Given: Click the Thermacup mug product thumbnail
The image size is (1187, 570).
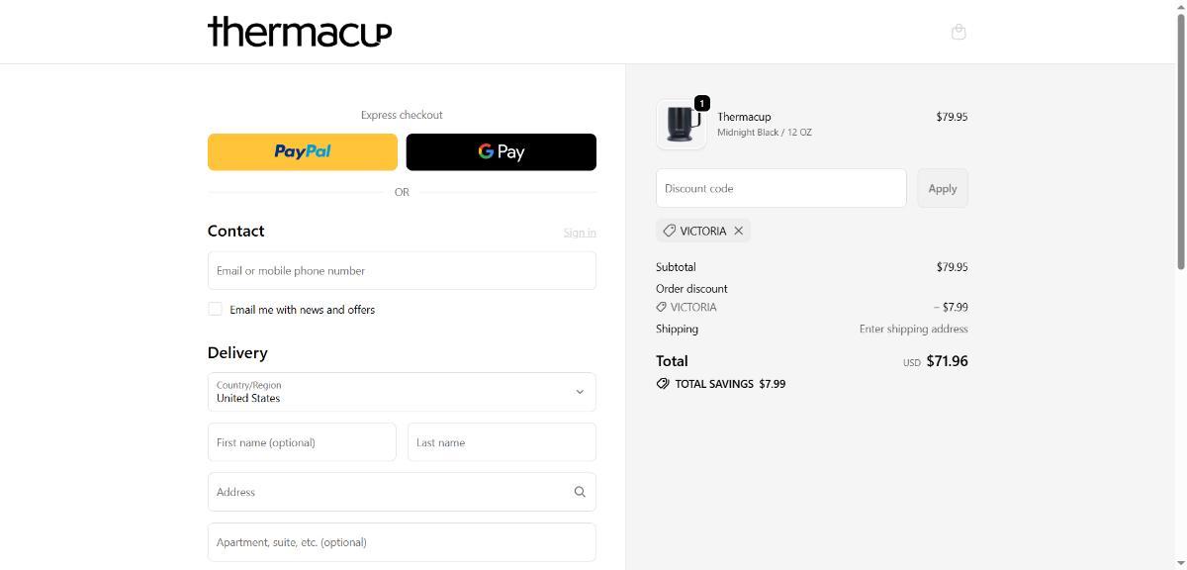Looking at the screenshot, I should click(x=681, y=125).
